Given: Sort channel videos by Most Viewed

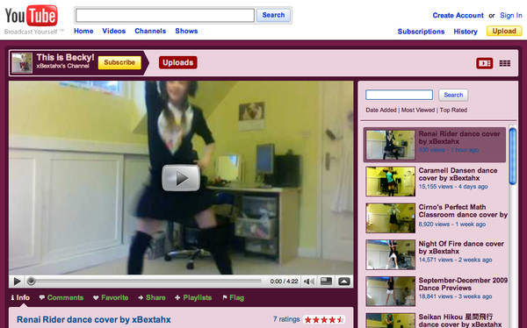Looking at the screenshot, I should click(x=418, y=111).
